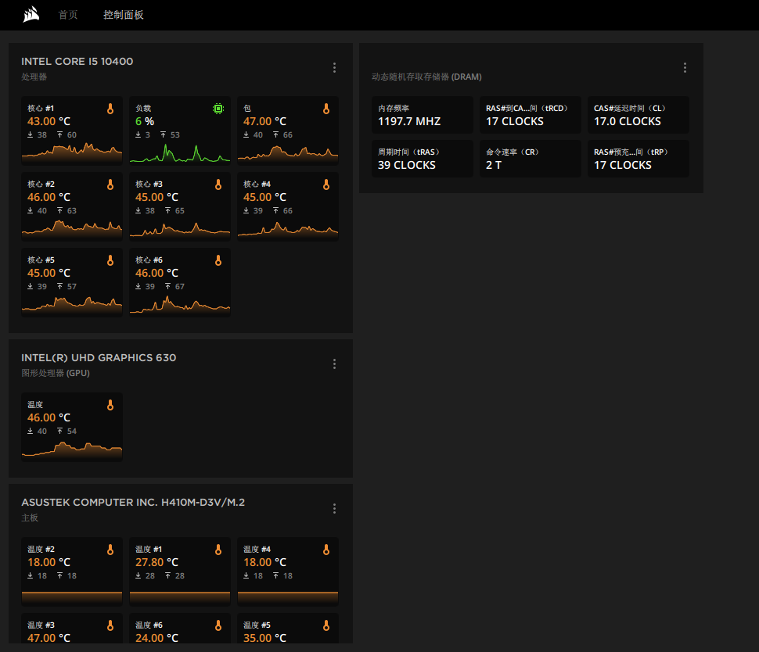759x652 pixels.
Task: Select the tRAS 39 CLOCKS tile
Action: pyautogui.click(x=423, y=159)
